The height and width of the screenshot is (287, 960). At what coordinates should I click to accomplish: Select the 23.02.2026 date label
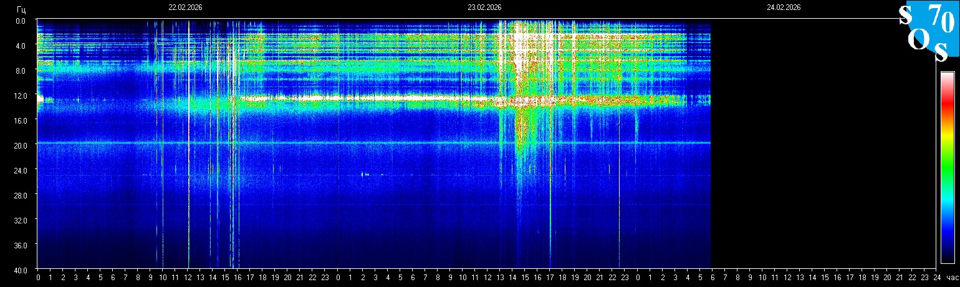[x=484, y=7]
